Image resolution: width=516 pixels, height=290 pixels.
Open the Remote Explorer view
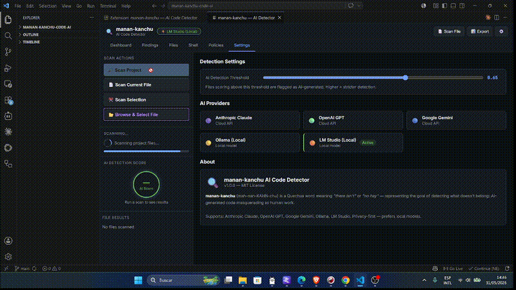tap(8, 84)
